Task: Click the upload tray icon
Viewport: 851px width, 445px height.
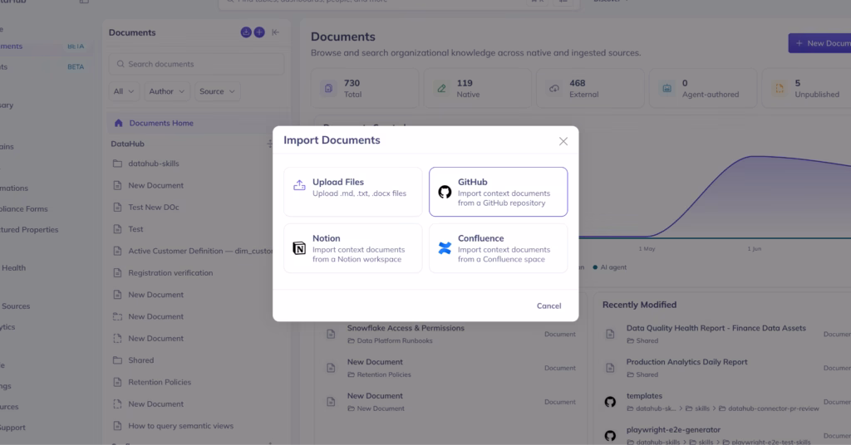Action: tap(299, 185)
